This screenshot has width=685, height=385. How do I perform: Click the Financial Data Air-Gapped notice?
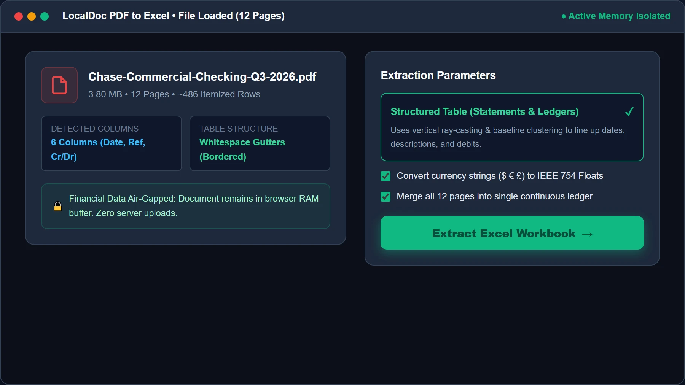tap(186, 206)
